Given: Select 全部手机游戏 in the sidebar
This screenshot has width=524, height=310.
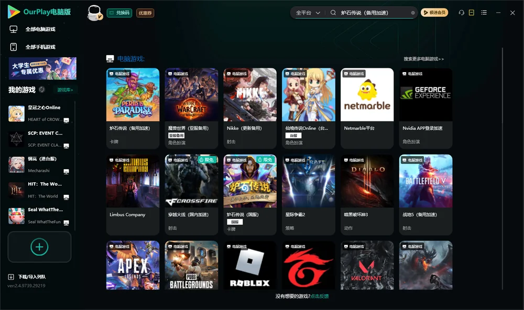Looking at the screenshot, I should point(40,47).
